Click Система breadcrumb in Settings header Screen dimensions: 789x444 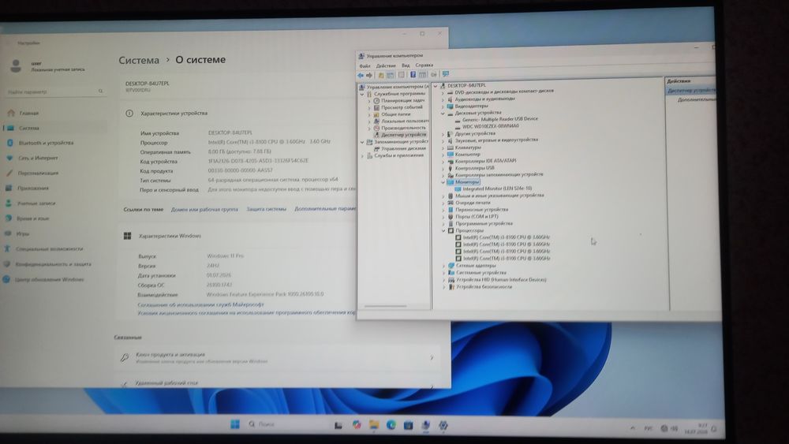(139, 61)
